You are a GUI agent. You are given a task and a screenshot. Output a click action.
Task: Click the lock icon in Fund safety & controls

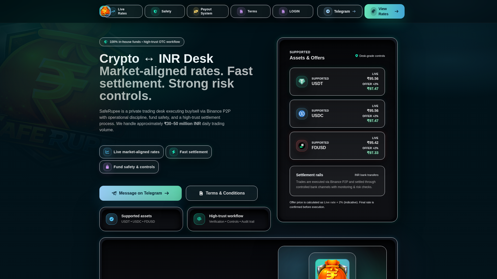(107, 167)
